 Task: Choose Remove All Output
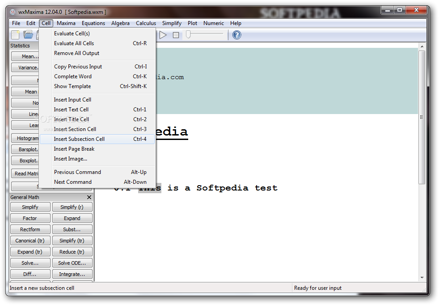click(x=97, y=53)
